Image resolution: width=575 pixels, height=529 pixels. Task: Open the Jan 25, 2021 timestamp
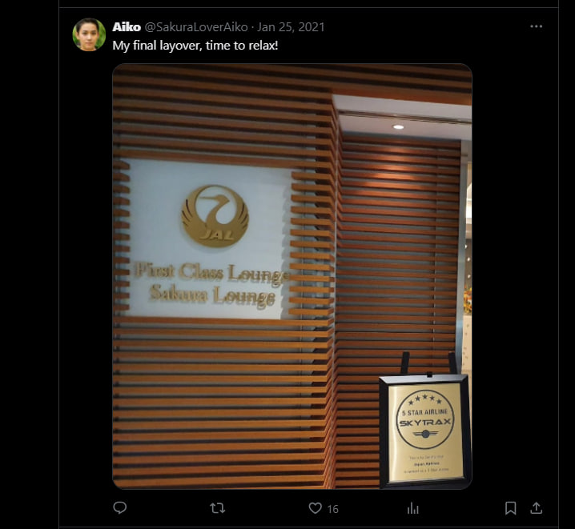click(x=291, y=26)
